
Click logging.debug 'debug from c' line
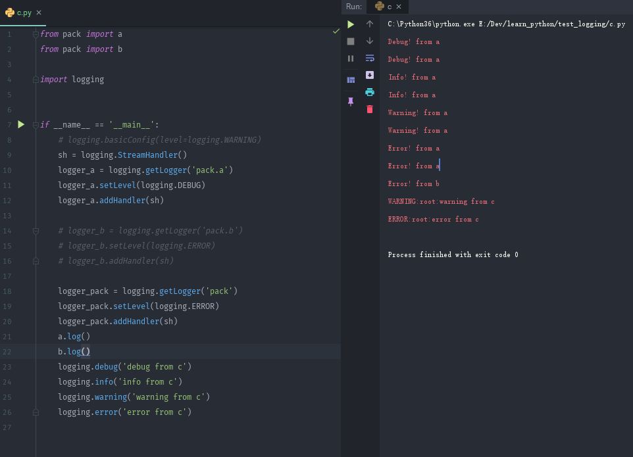(x=124, y=367)
